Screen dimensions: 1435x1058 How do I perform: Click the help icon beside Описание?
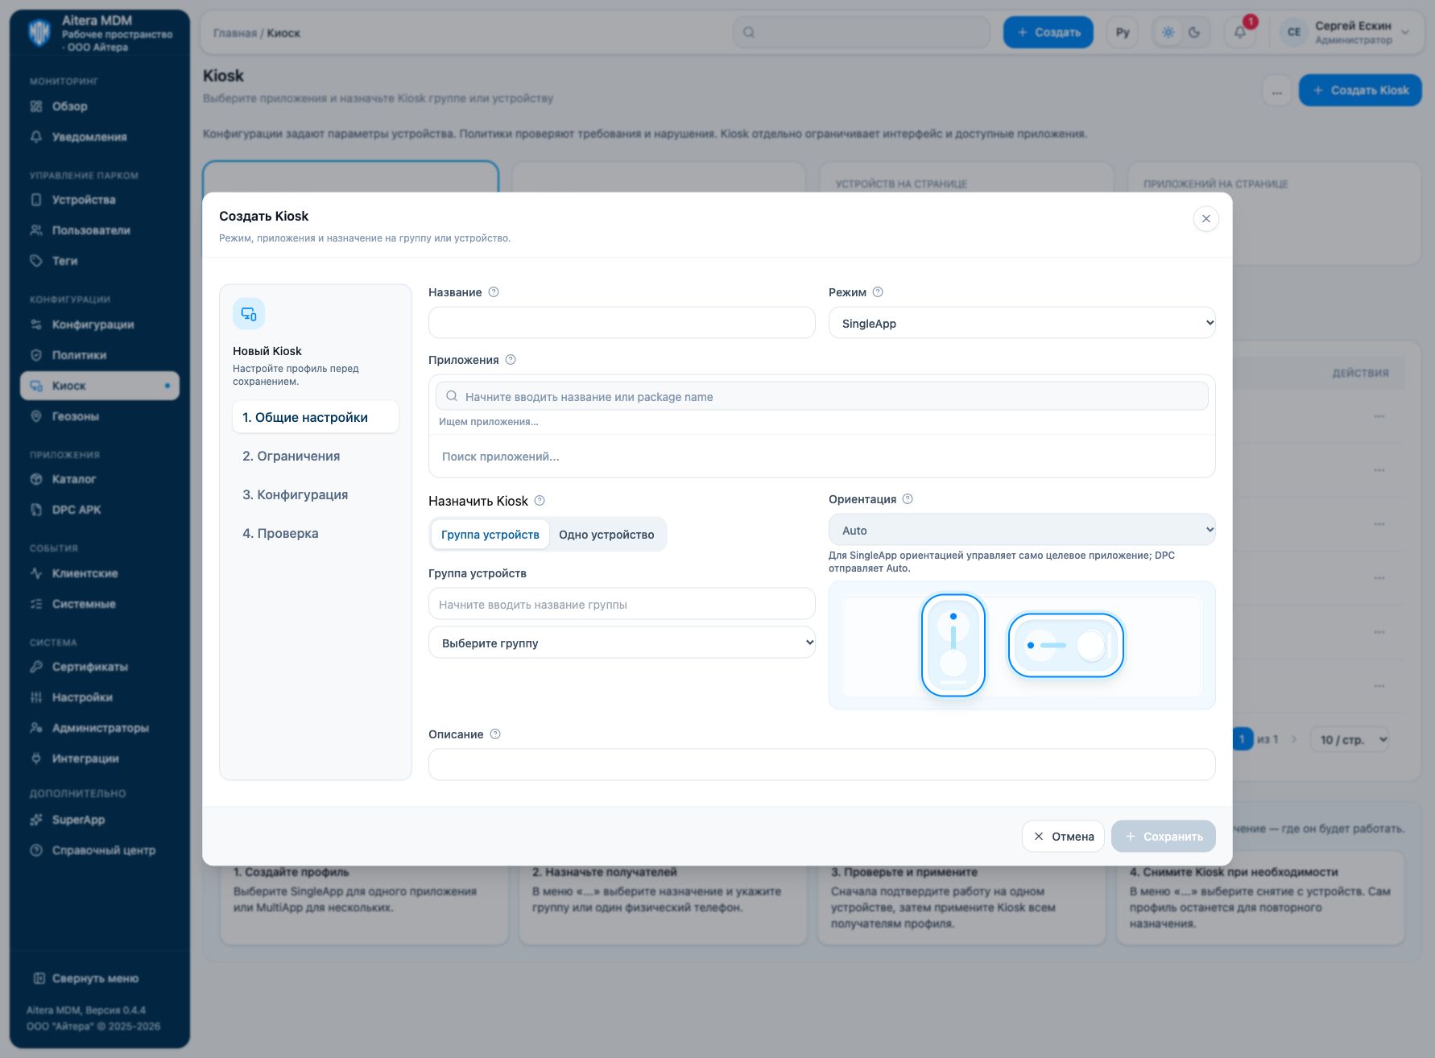click(495, 734)
